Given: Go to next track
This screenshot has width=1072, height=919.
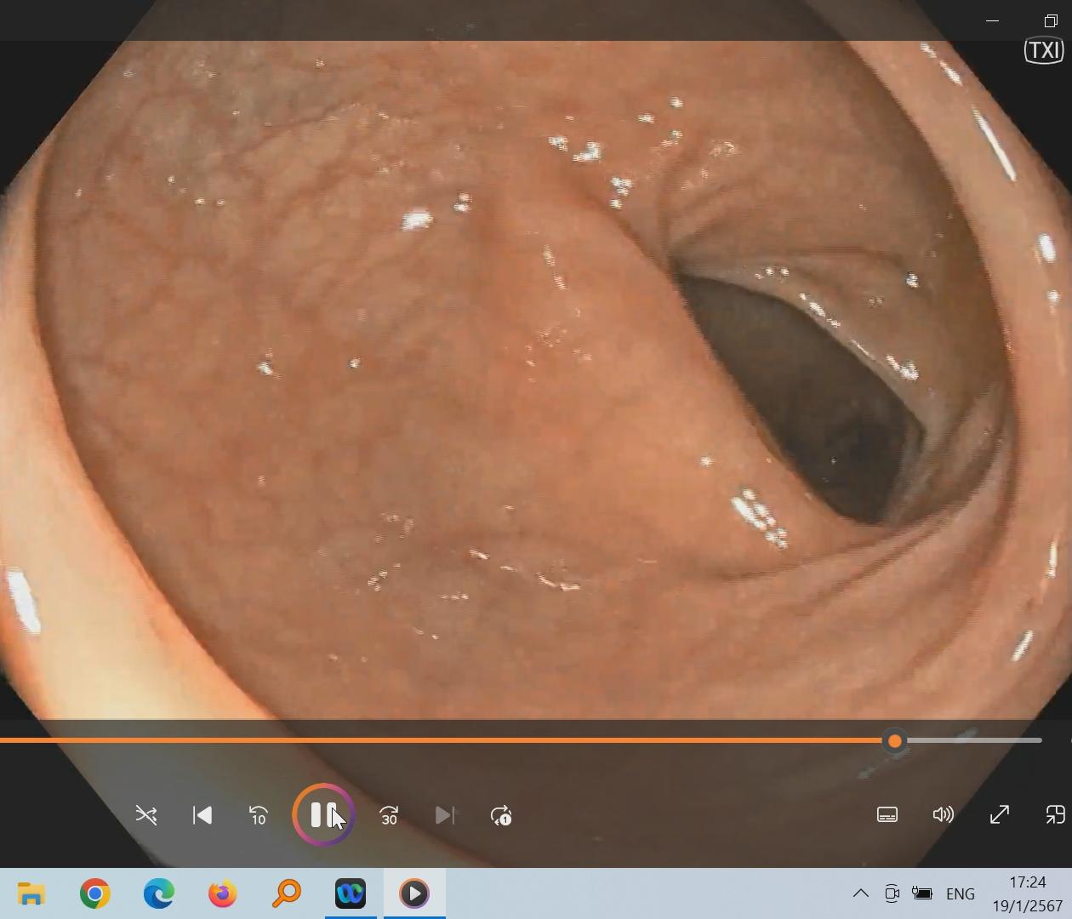Looking at the screenshot, I should pyautogui.click(x=445, y=815).
